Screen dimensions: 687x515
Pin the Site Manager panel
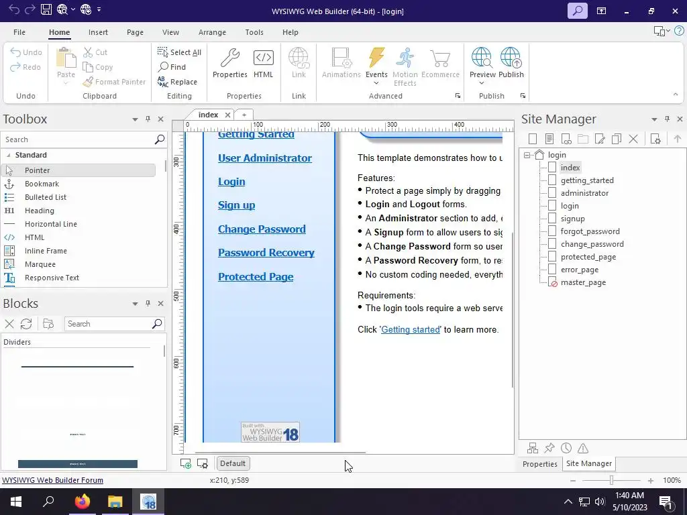(x=667, y=119)
